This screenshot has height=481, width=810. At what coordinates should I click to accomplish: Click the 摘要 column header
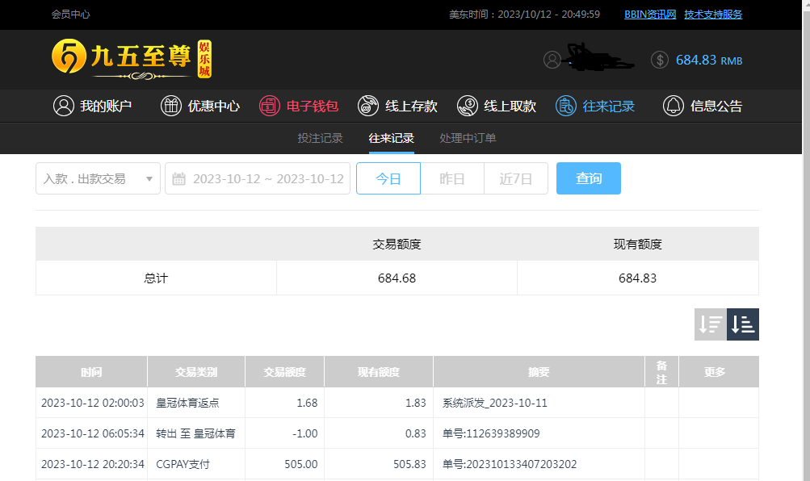(539, 371)
